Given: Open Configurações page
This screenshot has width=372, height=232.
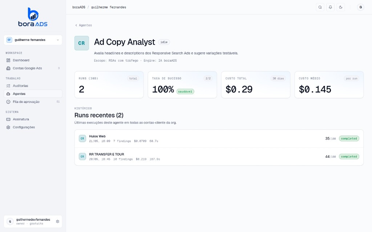Looking at the screenshot, I should 33,127.
